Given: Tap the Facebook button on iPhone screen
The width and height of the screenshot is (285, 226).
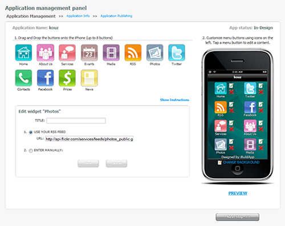Looking at the screenshot, I should [x=250, y=107].
